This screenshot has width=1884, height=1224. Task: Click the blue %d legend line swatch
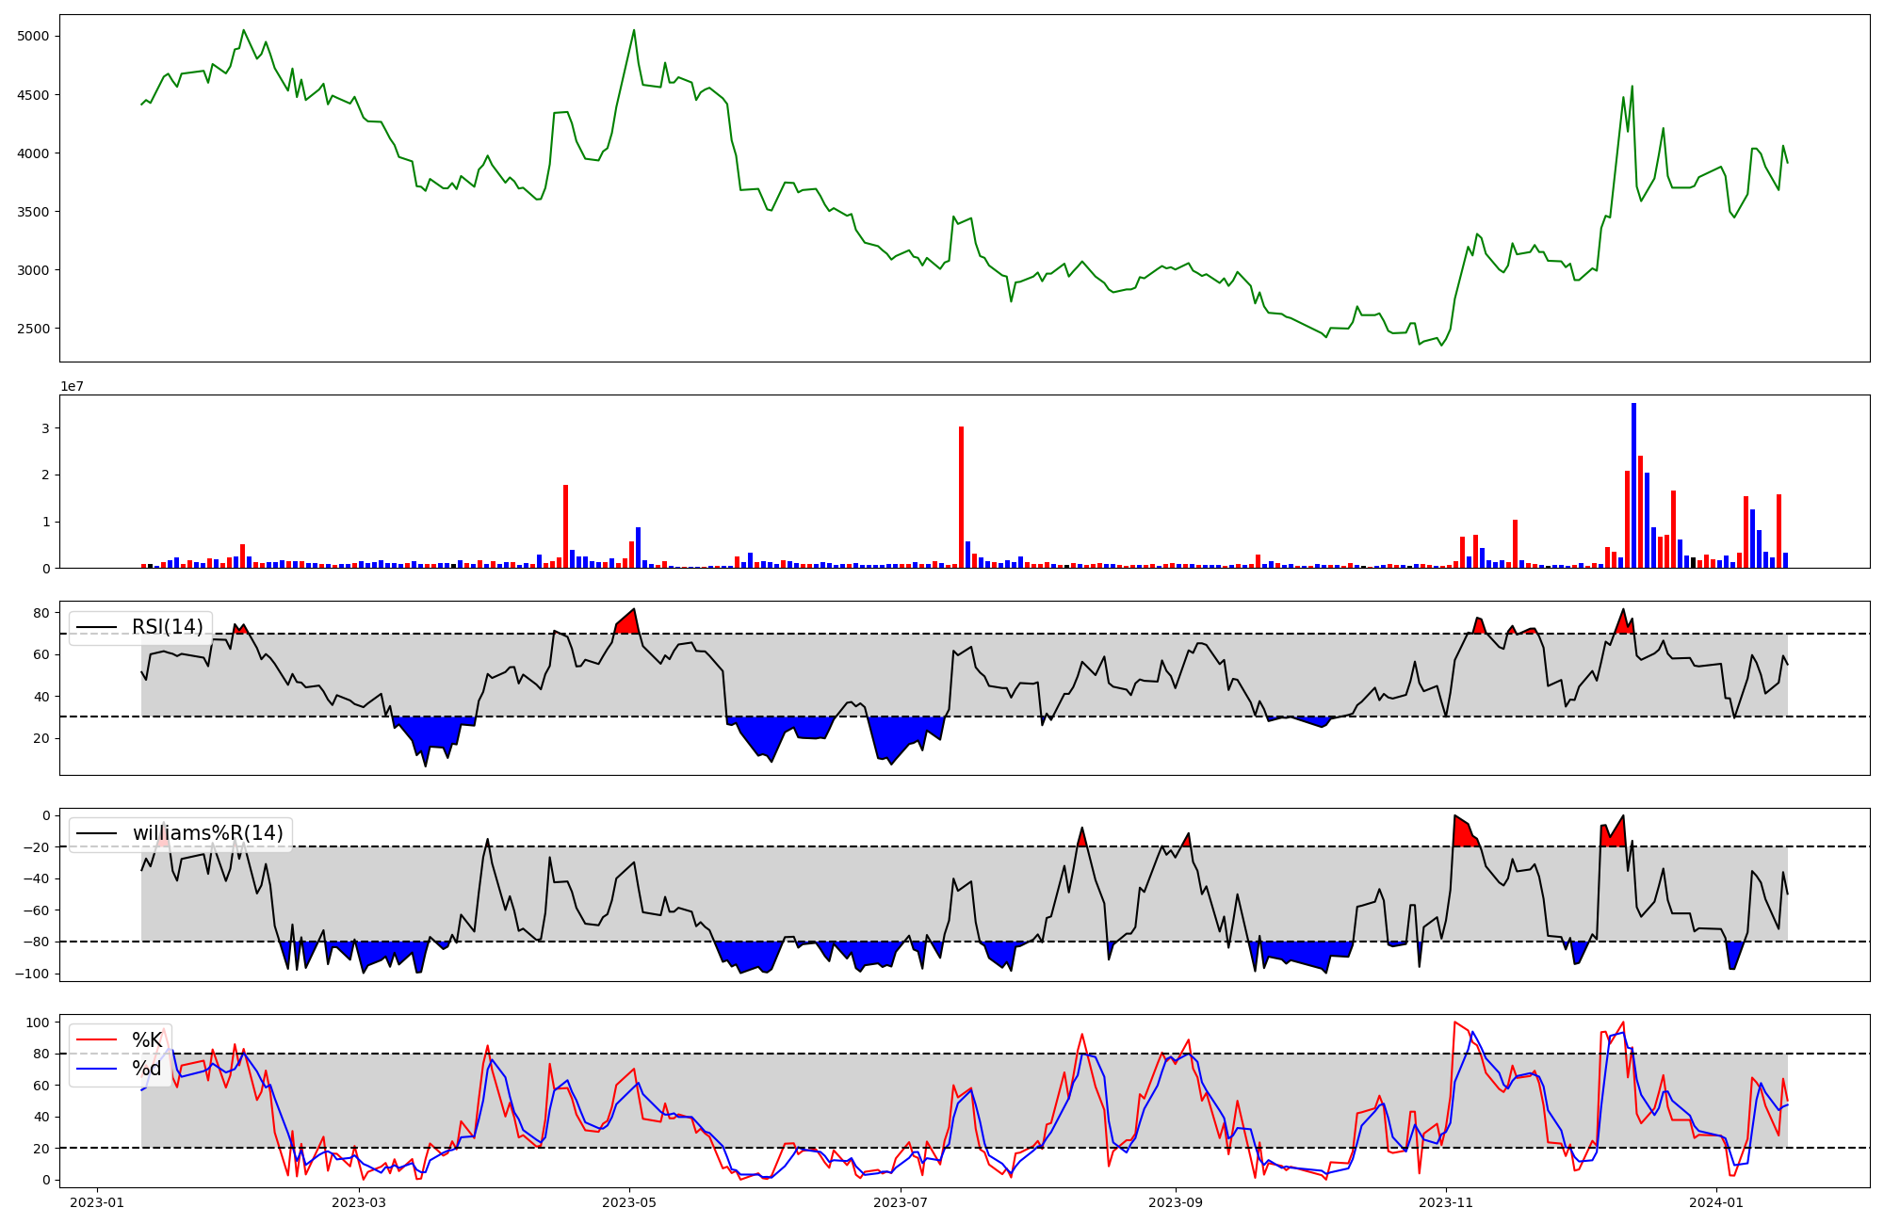click(x=97, y=1069)
